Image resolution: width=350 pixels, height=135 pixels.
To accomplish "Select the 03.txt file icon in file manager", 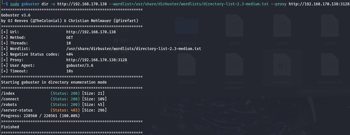I will pos(330,26).
